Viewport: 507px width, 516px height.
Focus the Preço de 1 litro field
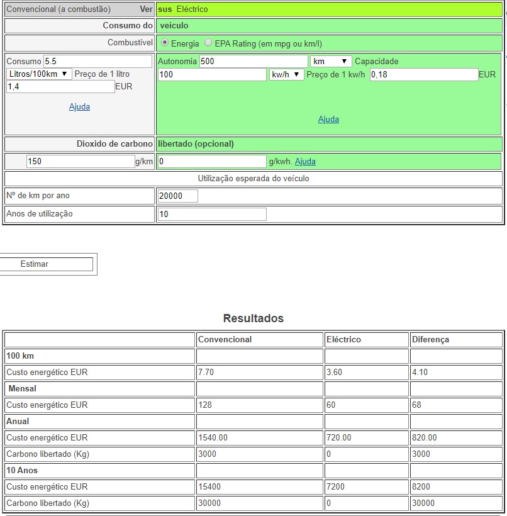(60, 86)
